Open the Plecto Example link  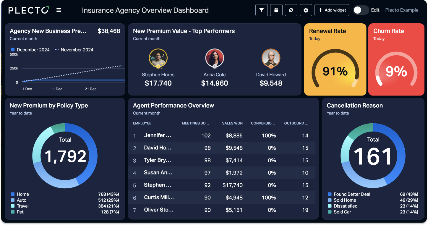402,10
